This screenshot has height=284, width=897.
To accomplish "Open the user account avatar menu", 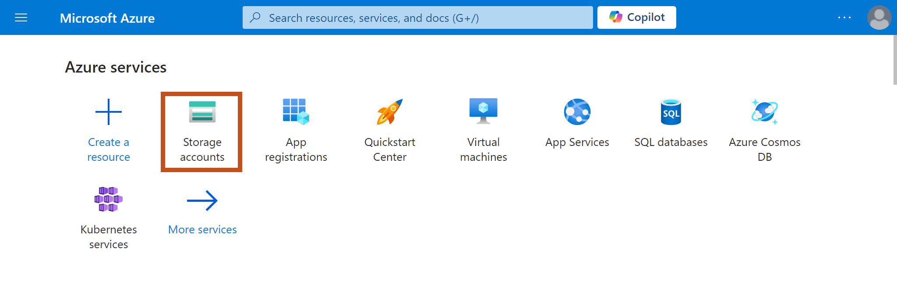I will pyautogui.click(x=879, y=17).
